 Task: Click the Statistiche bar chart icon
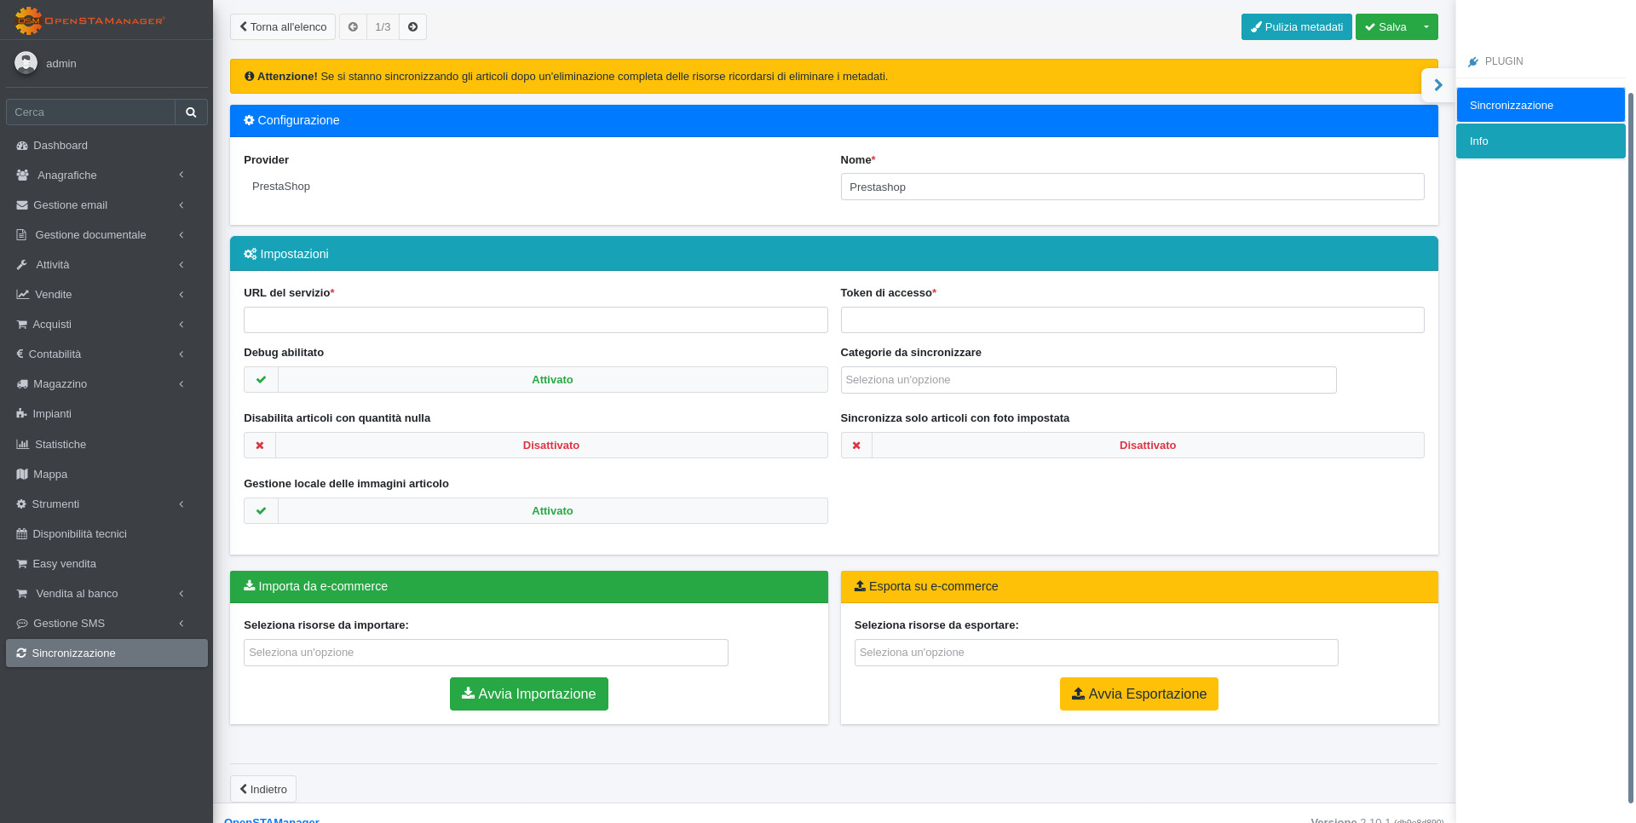click(x=23, y=445)
